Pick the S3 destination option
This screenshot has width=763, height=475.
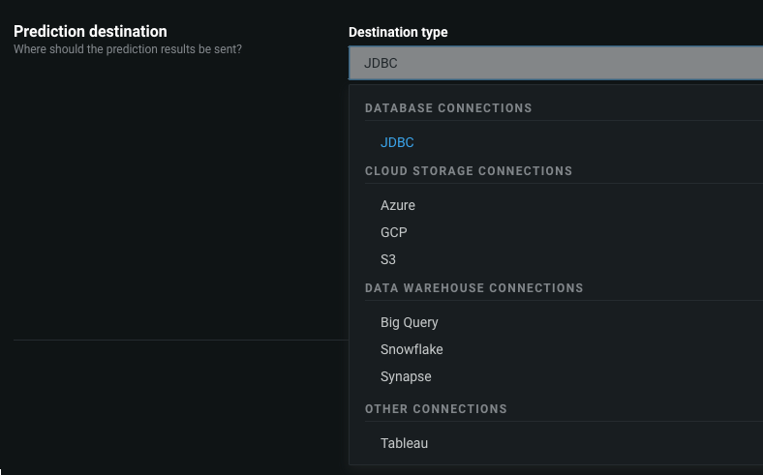tap(388, 259)
